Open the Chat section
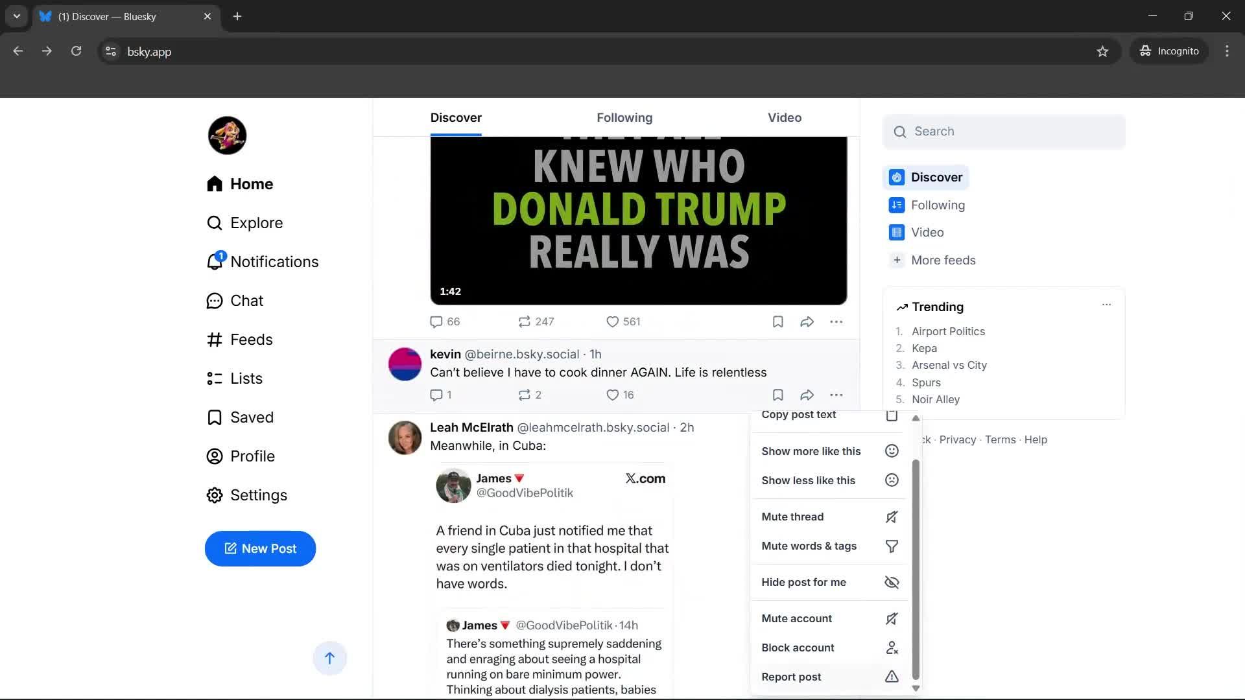This screenshot has height=700, width=1245. [x=247, y=300]
